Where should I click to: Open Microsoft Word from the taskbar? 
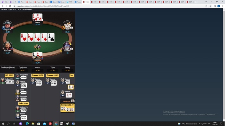pos(73,123)
